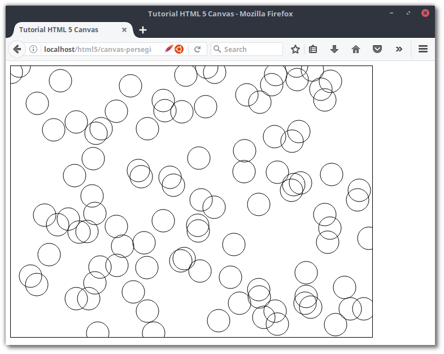
Task: Minimize the Firefox window
Action: coord(391,13)
